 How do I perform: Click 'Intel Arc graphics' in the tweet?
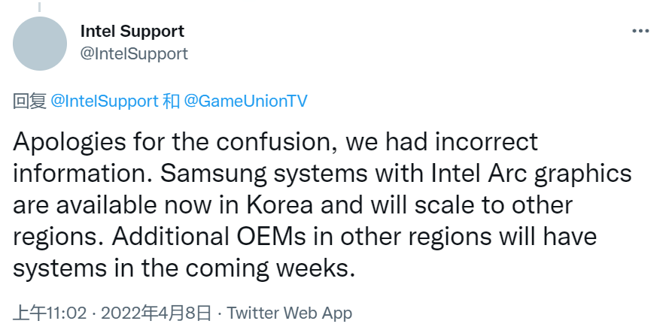tap(531, 174)
